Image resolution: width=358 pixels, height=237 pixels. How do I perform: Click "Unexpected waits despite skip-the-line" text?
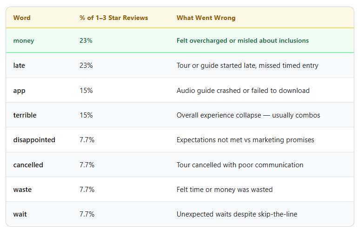pos(237,214)
